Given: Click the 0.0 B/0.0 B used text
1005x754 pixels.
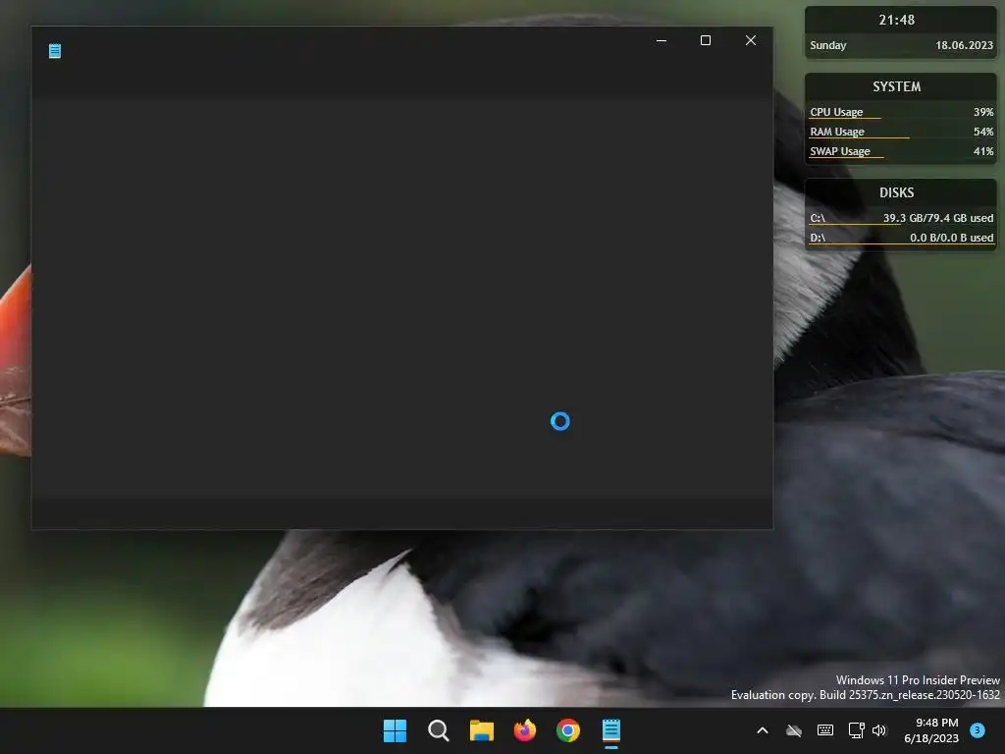Looking at the screenshot, I should 952,238.
